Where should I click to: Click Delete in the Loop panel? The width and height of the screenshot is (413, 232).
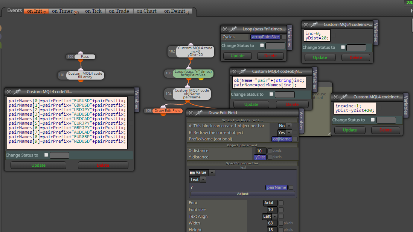pyautogui.click(x=271, y=56)
